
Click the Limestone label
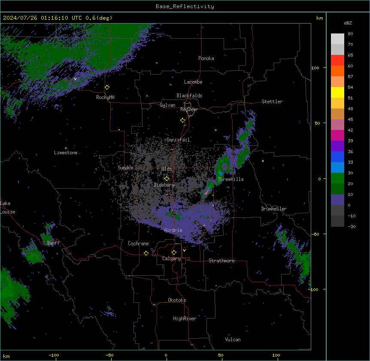[x=66, y=153]
